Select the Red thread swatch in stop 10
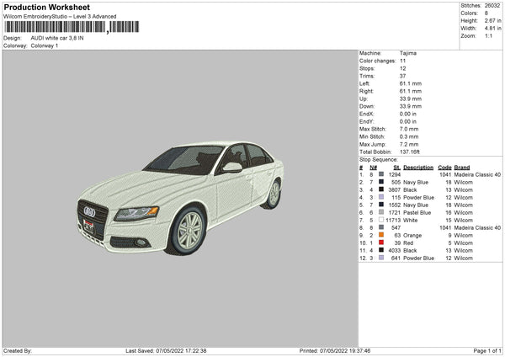Viewport: 505px width, 357px height. (380, 242)
